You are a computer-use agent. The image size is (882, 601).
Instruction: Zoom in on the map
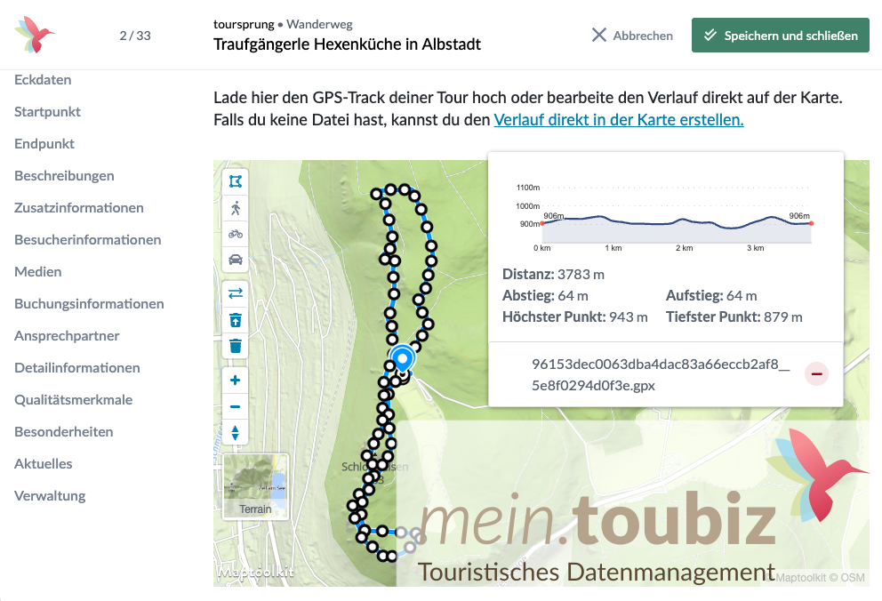(x=235, y=381)
